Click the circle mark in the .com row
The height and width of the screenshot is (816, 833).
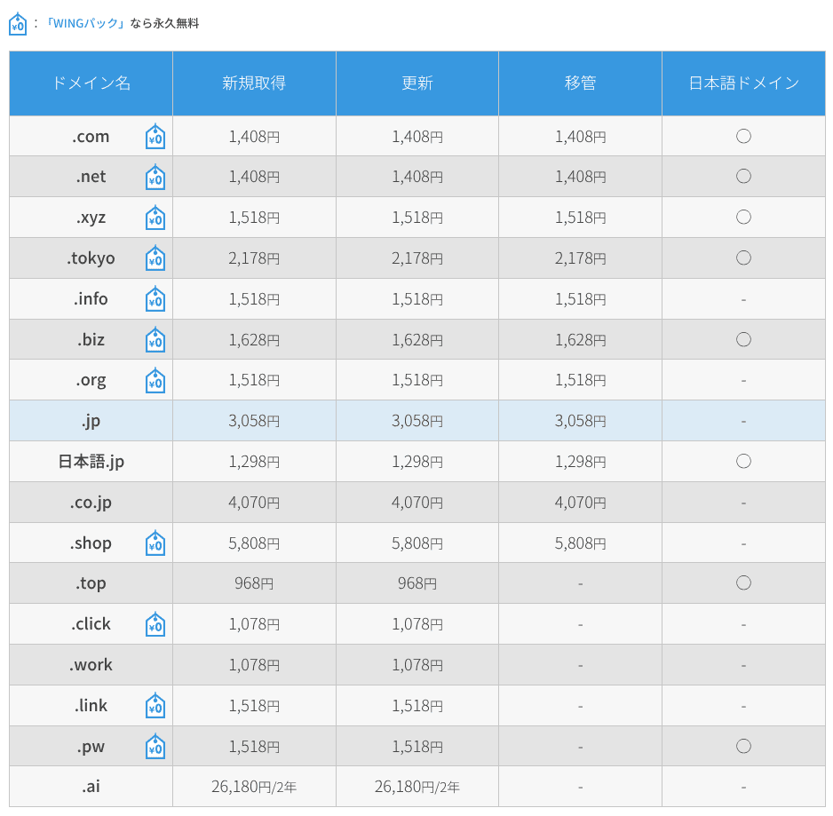743,137
